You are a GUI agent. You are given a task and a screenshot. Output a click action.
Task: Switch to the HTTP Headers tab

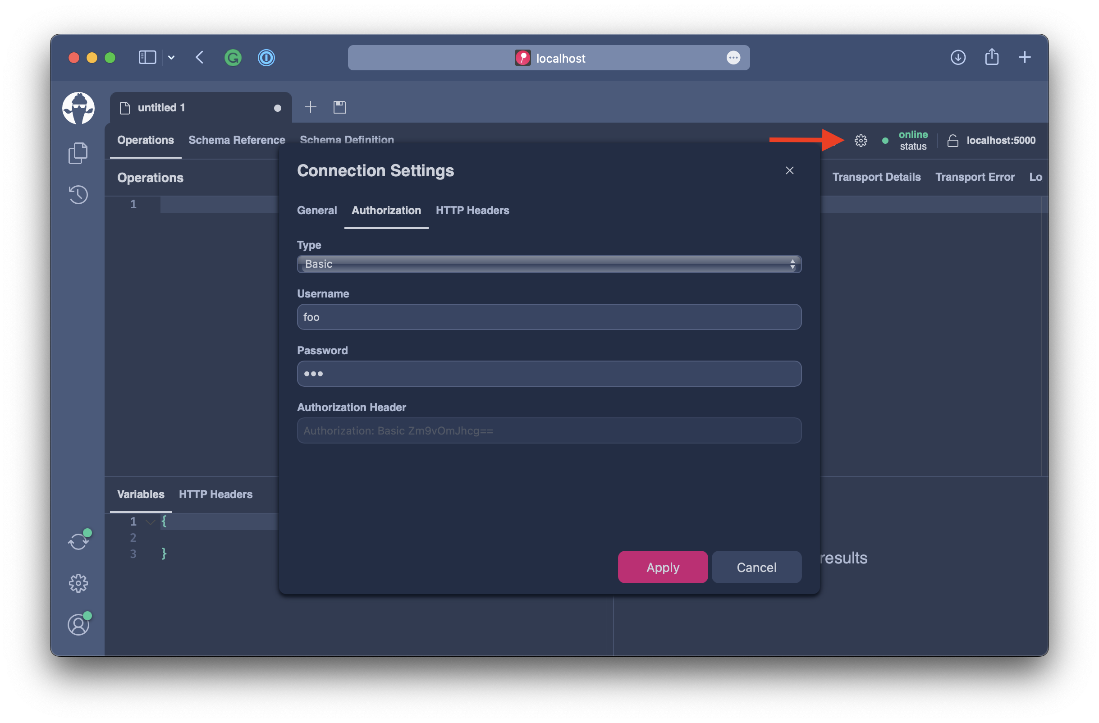click(473, 210)
